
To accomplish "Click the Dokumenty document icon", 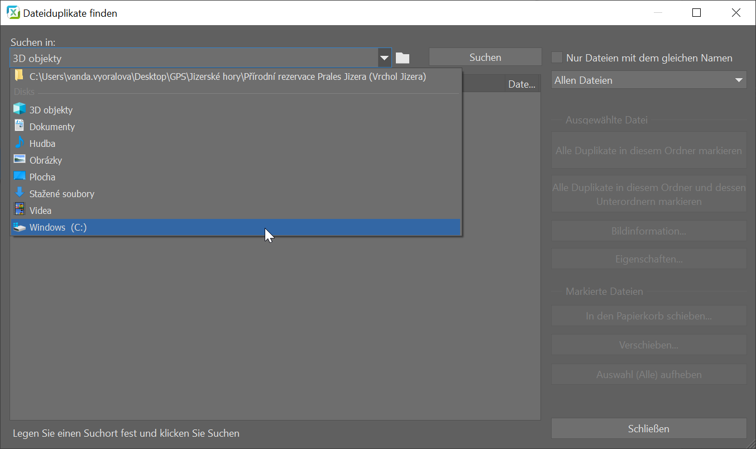I will [20, 126].
